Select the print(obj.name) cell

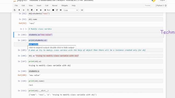click(95, 81)
